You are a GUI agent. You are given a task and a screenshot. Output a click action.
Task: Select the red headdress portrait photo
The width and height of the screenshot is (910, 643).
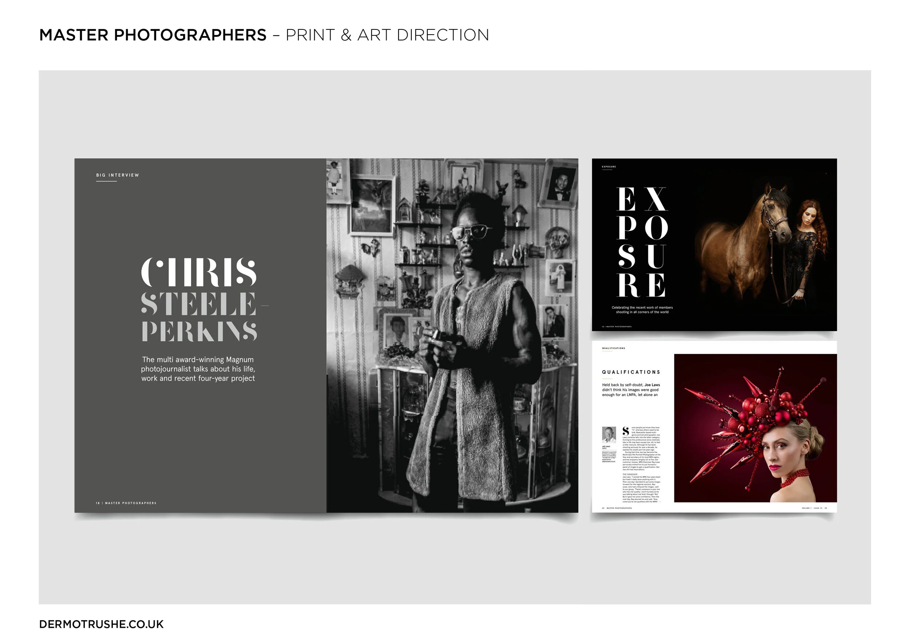755,428
